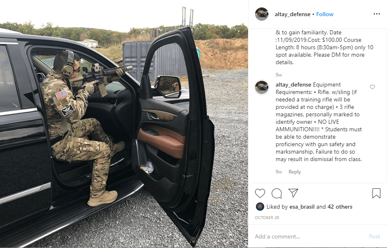Open the esa_brasil liker avatar icon

tap(260, 207)
